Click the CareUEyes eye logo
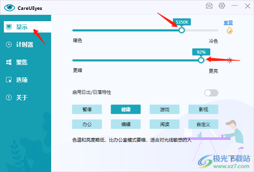254x172 pixels. [x=10, y=8]
